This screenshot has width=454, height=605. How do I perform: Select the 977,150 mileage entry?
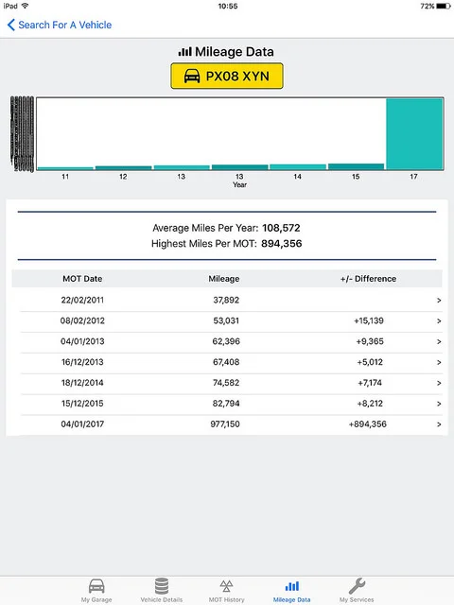click(x=225, y=424)
